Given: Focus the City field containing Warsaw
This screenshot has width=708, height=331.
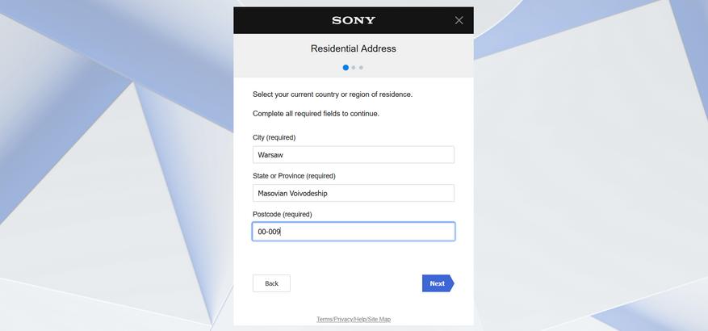Looking at the screenshot, I should [x=354, y=154].
